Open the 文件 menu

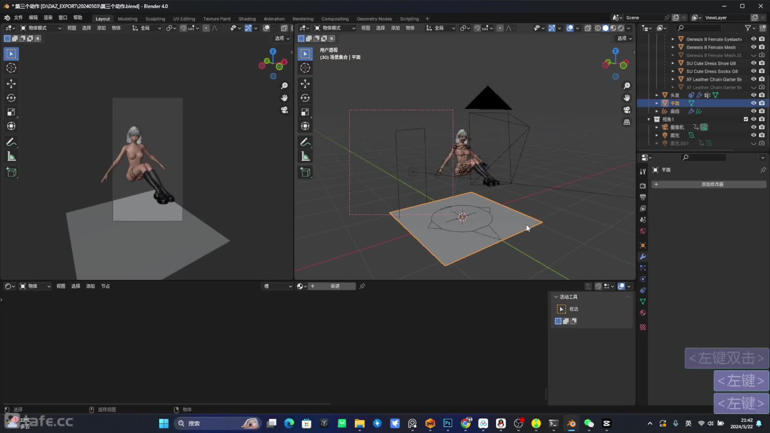click(18, 18)
